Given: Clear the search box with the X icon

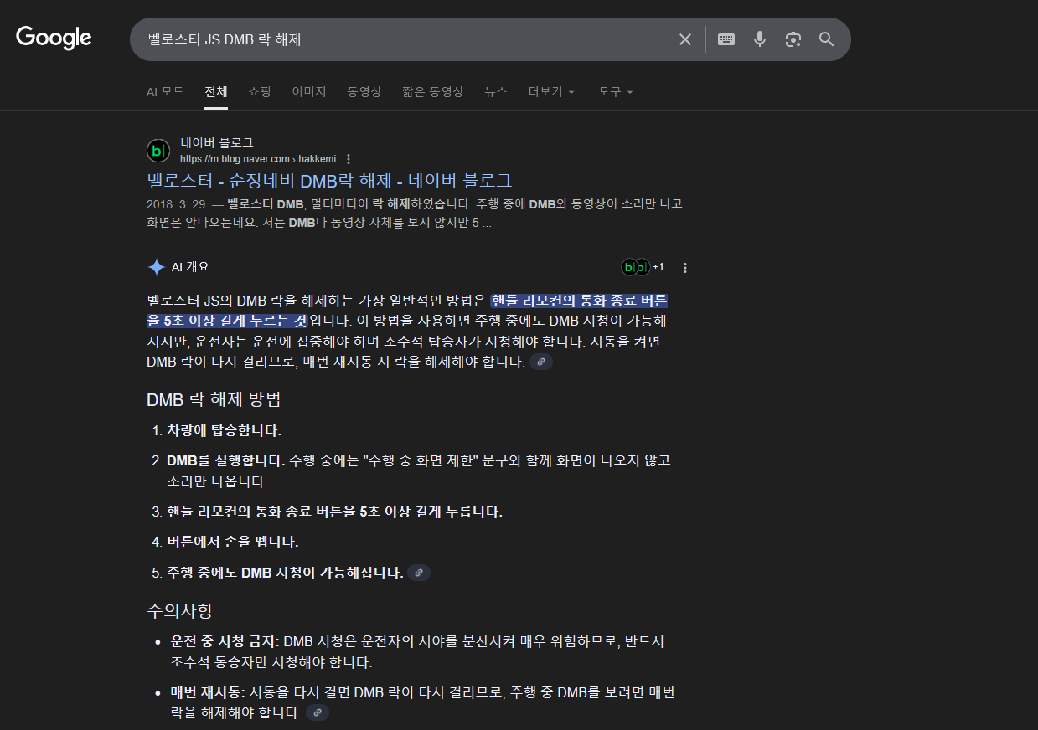Looking at the screenshot, I should 685,39.
